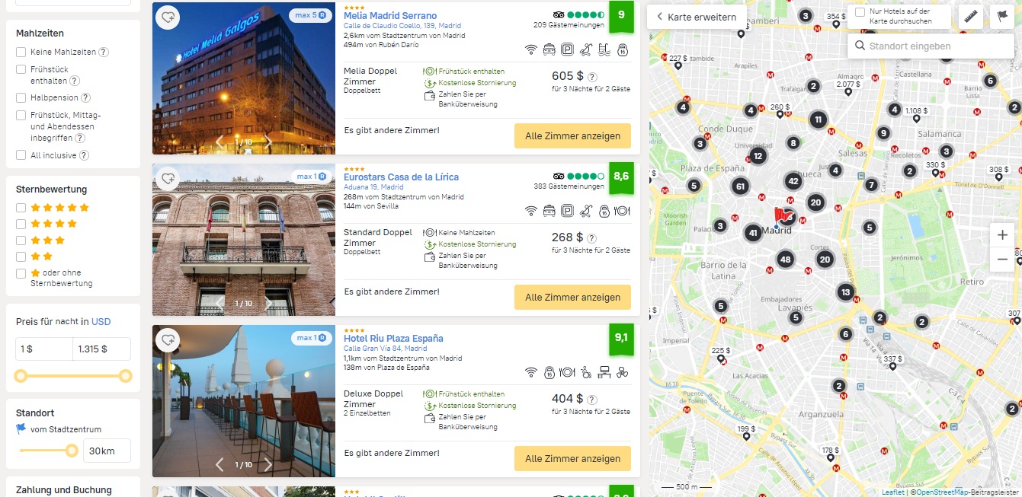Image resolution: width=1022 pixels, height=497 pixels.
Task: Zoom out on the map
Action: (1002, 259)
